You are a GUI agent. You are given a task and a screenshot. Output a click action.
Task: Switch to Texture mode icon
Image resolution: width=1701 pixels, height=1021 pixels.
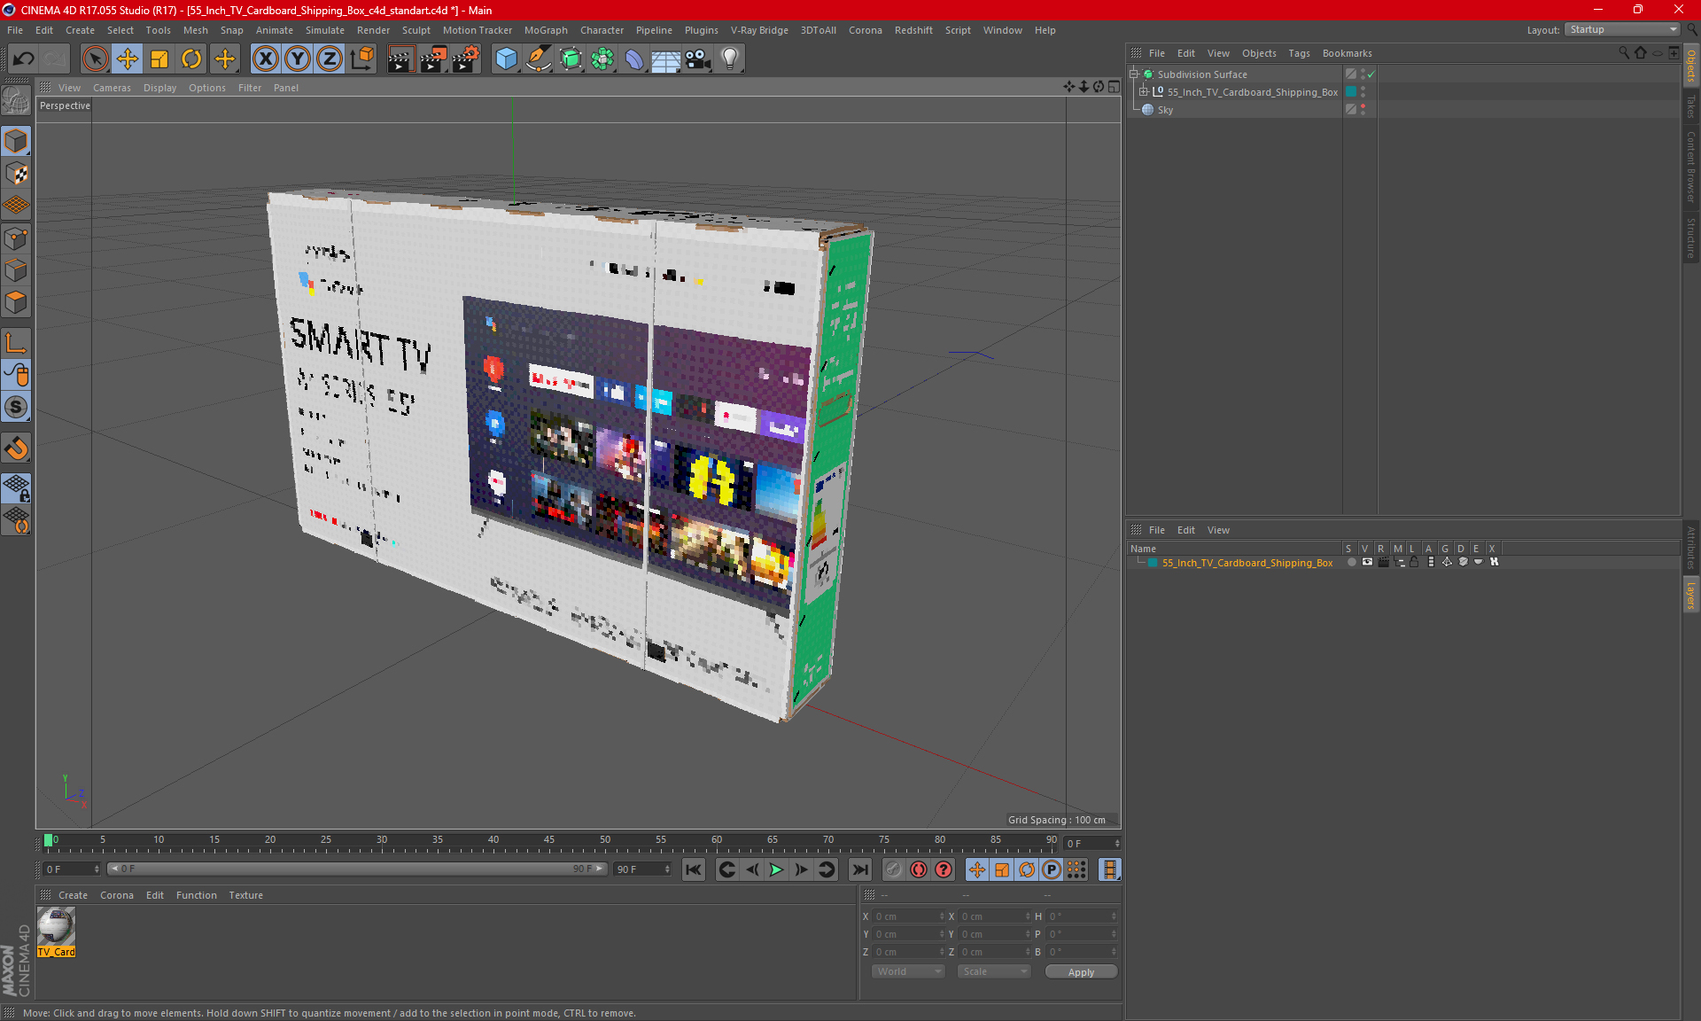16,174
